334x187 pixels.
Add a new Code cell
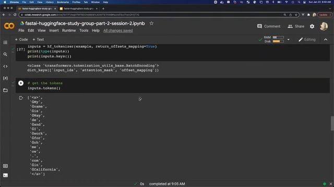click(21, 39)
